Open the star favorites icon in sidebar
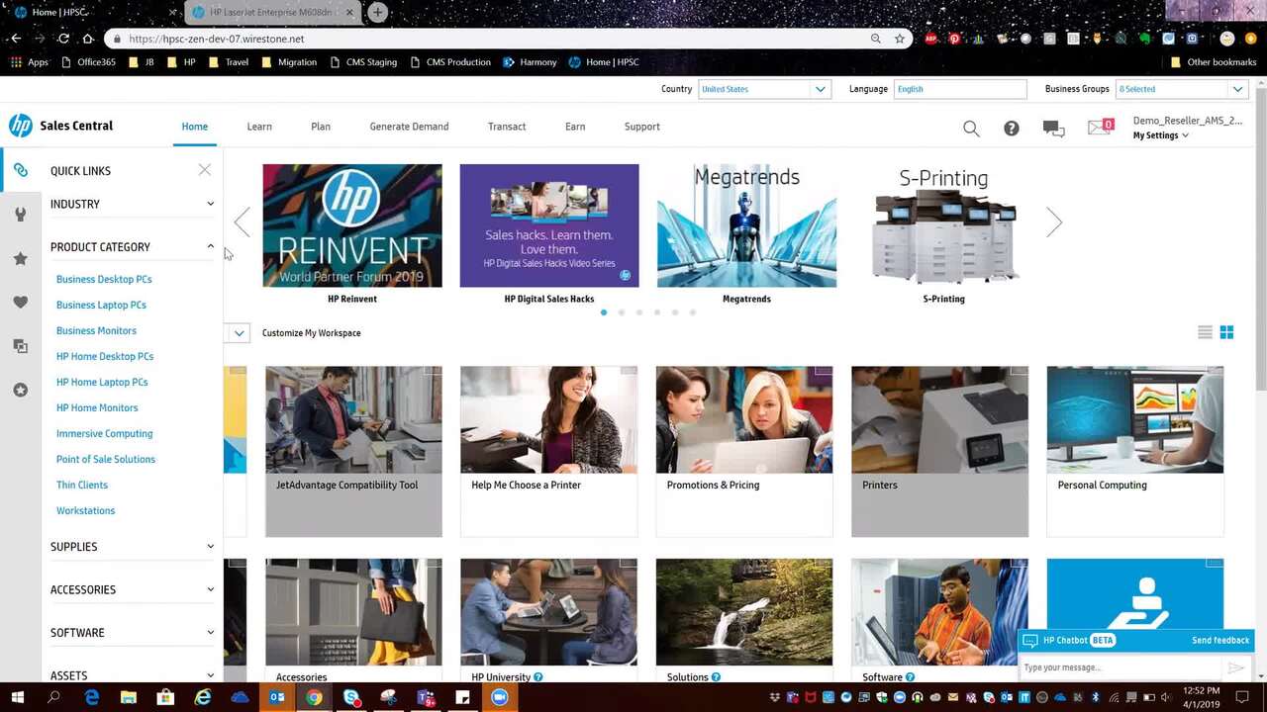This screenshot has height=712, width=1267. 20,258
